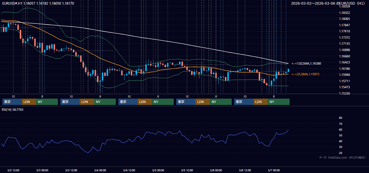The image size is (369, 173).
Task: Select the 3/3 00:00 date label
Action: 42,170
